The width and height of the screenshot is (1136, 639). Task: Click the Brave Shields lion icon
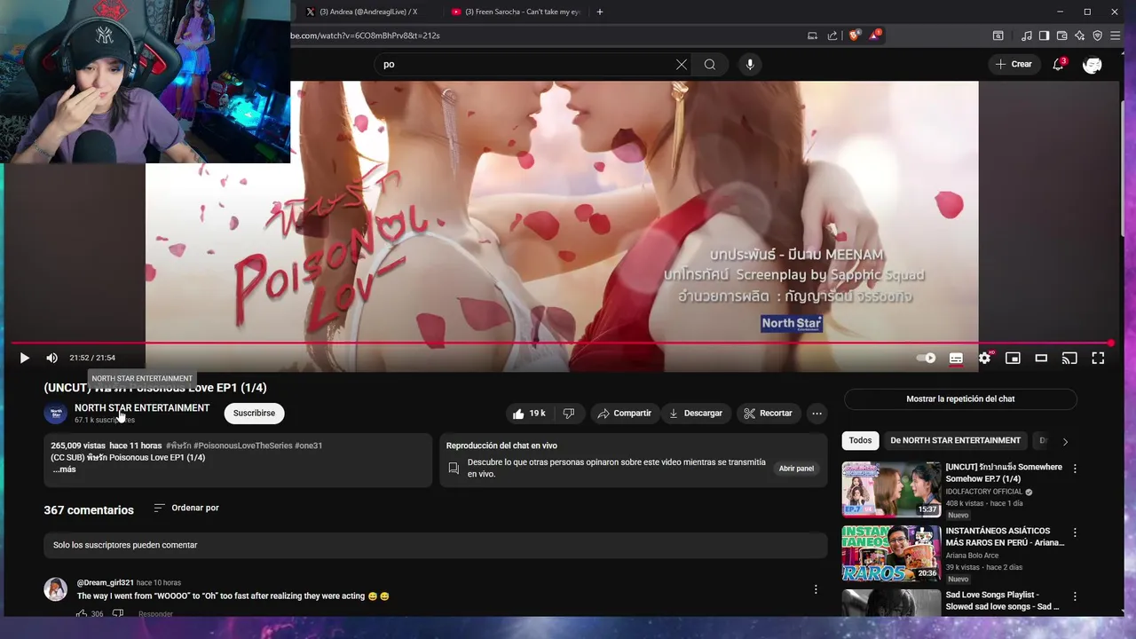(x=854, y=35)
